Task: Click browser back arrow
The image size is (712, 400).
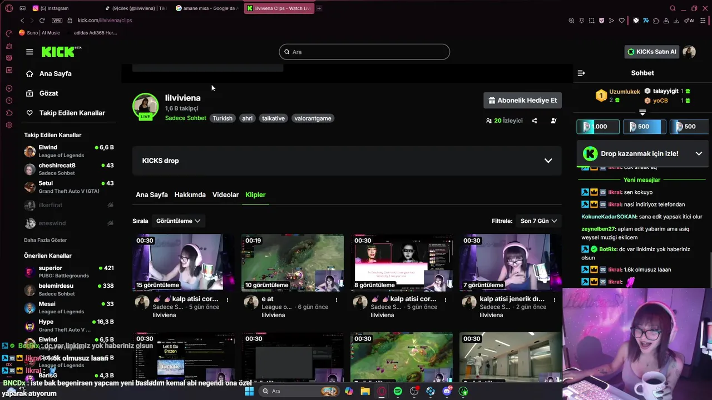Action: [22, 21]
